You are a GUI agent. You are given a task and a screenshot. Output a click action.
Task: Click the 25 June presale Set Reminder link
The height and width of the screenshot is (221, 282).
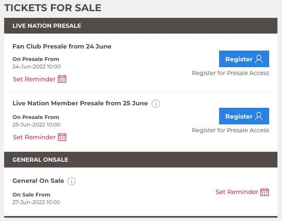point(40,137)
